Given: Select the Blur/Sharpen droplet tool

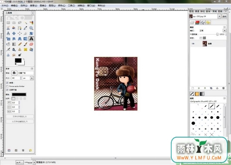Looking at the screenshot, I should (8, 55).
